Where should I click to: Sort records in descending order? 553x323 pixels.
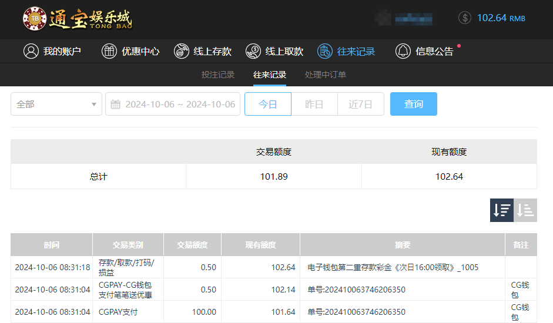click(x=502, y=210)
